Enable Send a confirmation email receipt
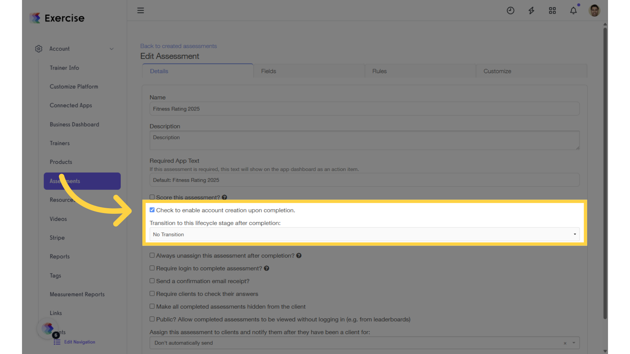The height and width of the screenshot is (354, 630). point(152,281)
